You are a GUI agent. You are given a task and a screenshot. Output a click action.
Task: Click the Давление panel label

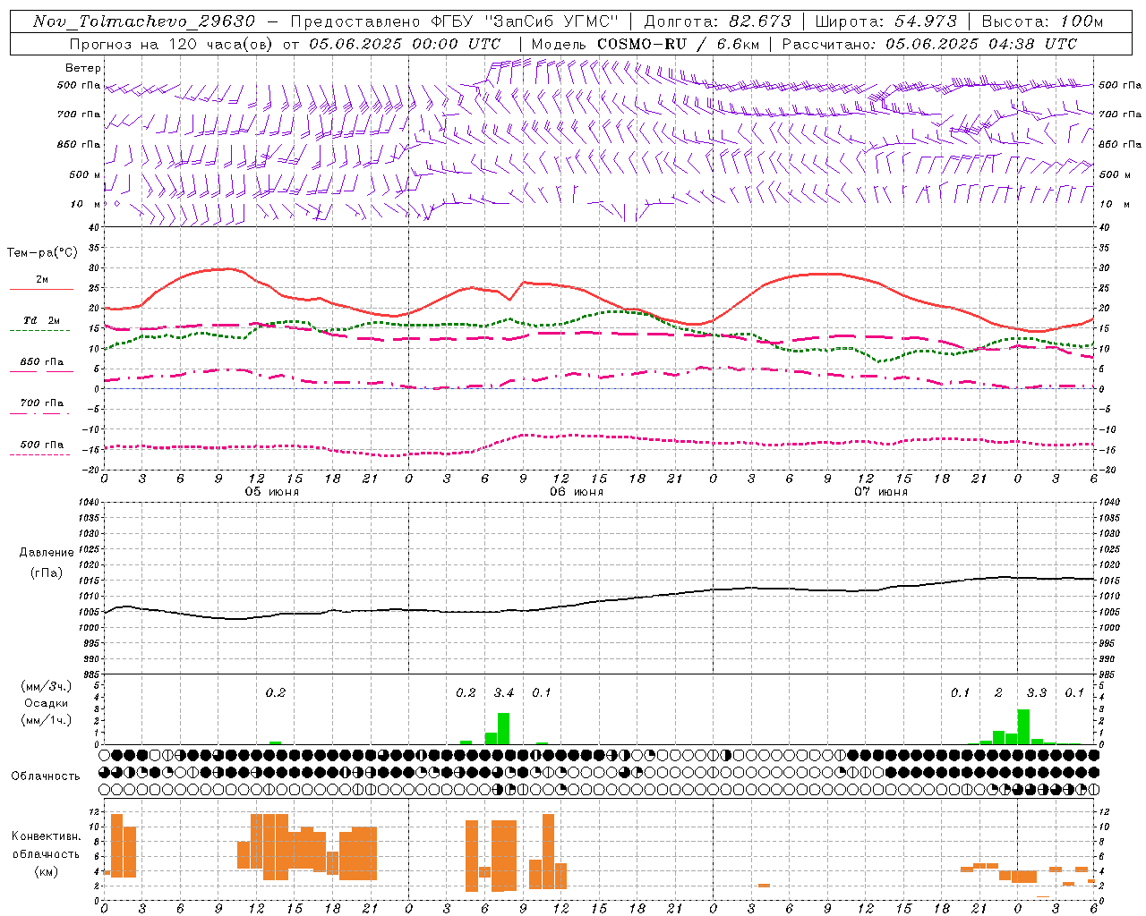point(47,553)
